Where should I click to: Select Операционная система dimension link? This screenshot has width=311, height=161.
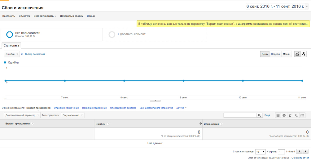click(x=123, y=108)
